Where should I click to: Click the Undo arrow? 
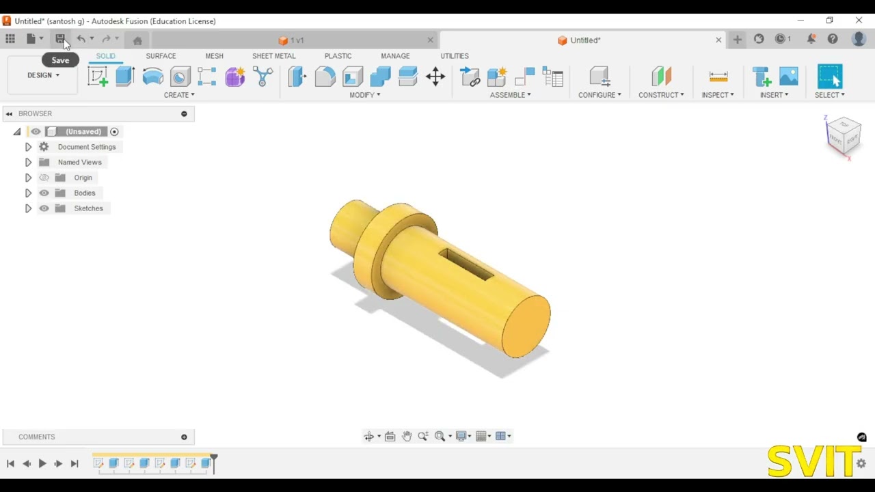(81, 40)
